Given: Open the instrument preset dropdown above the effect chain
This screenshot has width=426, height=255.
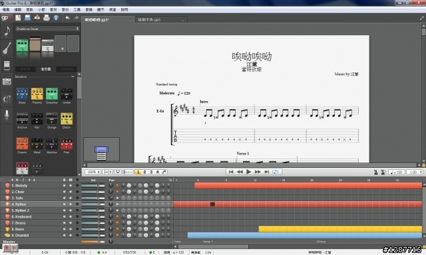Looking at the screenshot, I should (x=47, y=29).
